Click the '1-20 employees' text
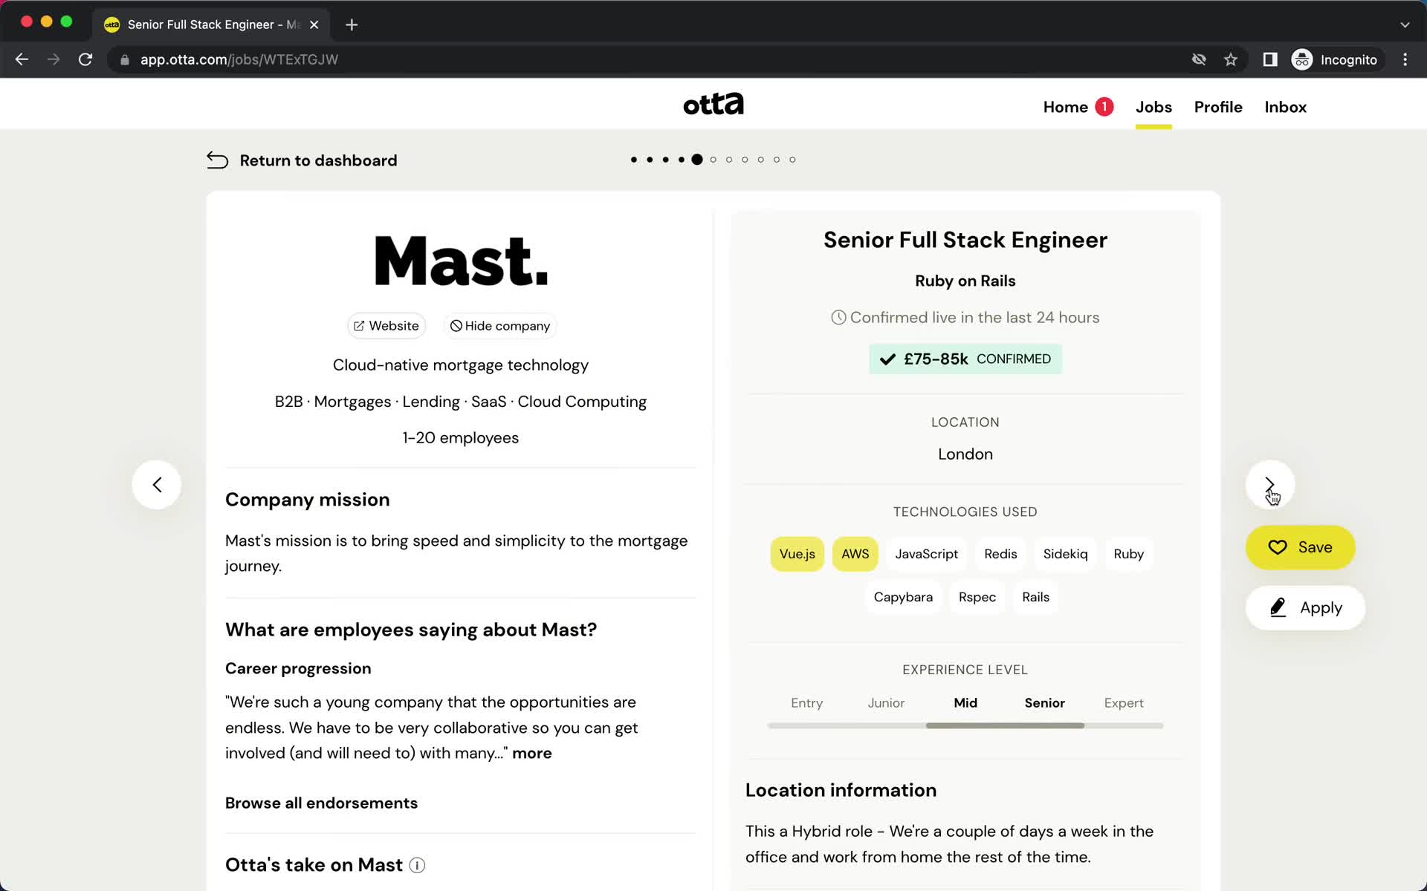The image size is (1427, 891). coord(460,438)
